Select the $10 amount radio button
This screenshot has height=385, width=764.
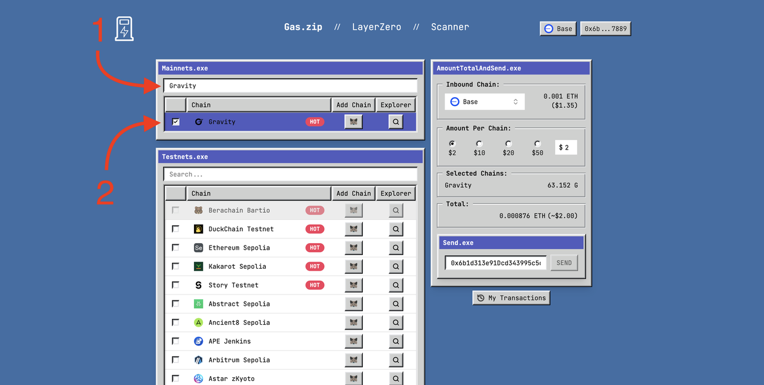[479, 144]
